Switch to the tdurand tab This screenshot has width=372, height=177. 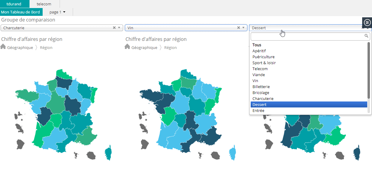coord(15,4)
